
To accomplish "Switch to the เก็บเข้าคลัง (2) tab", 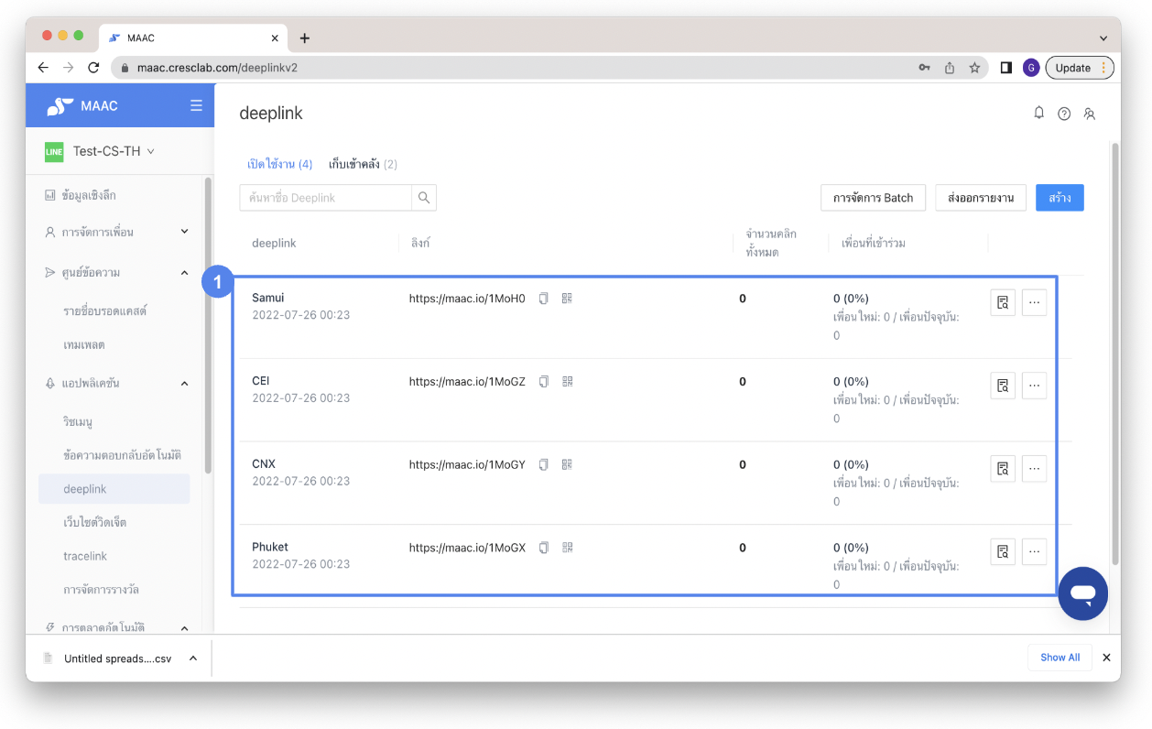I will (x=364, y=166).
